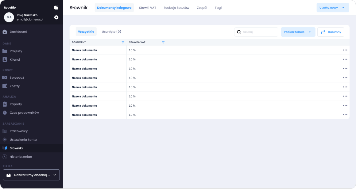Click the Koszty wallet icon
Screen dimensions: 356x189
(5, 86)
